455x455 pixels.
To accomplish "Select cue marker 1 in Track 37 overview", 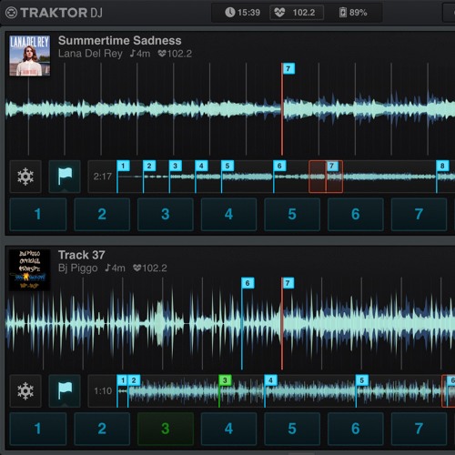I will coord(122,380).
